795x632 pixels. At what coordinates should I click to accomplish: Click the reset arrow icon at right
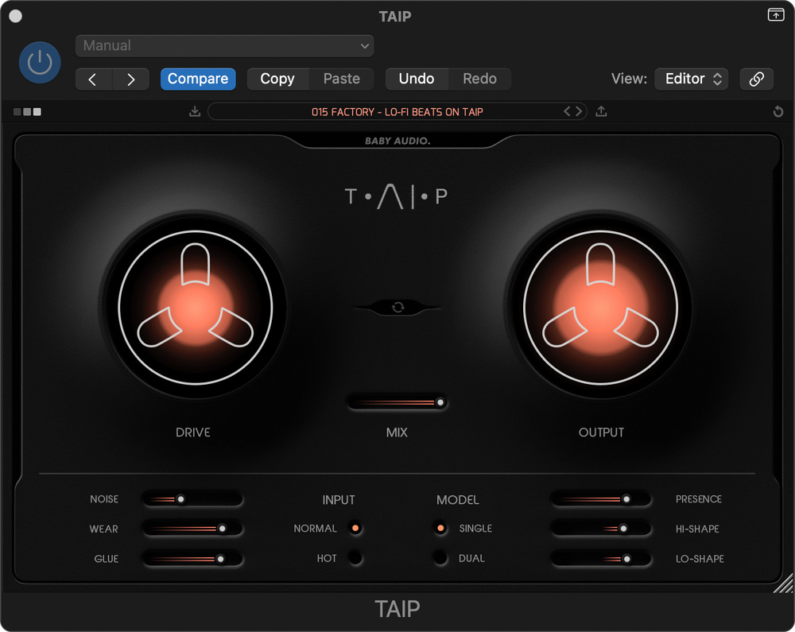pos(778,112)
